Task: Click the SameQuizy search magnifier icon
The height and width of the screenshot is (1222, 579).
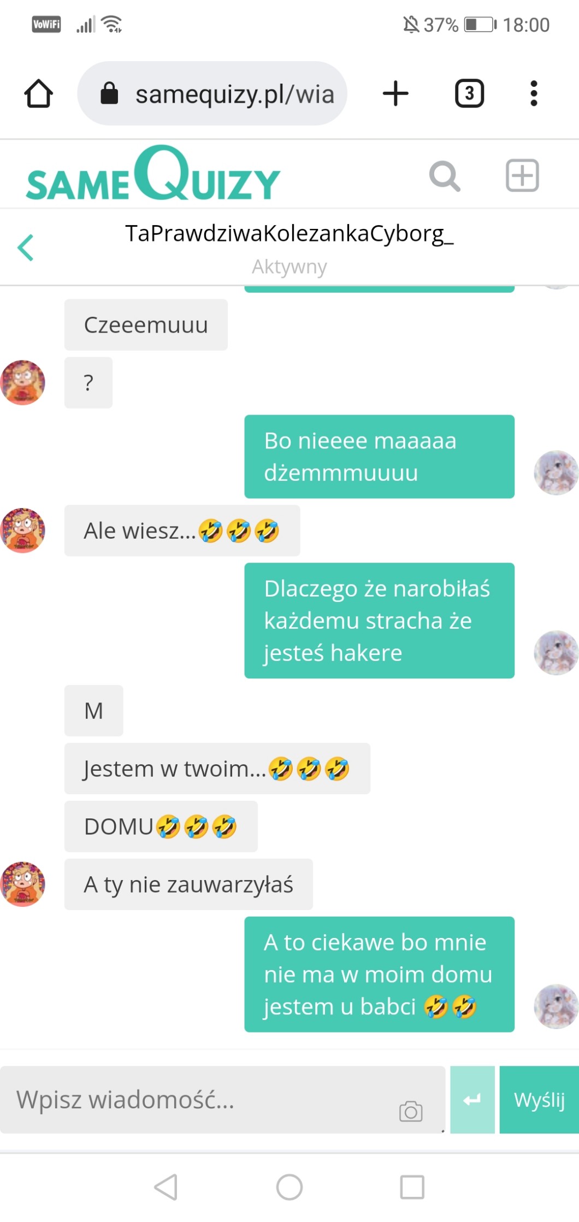Action: [x=445, y=176]
